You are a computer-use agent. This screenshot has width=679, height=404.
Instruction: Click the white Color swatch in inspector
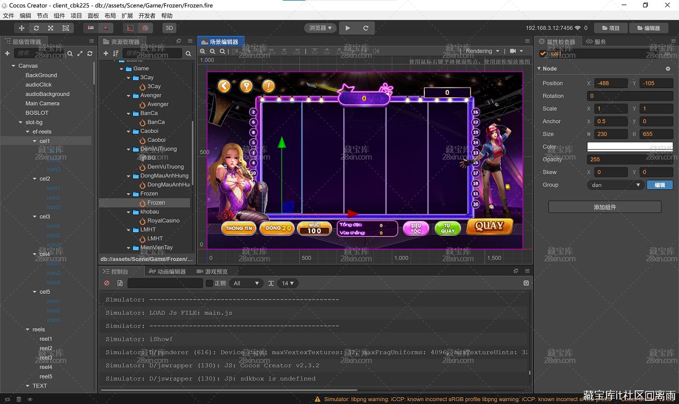click(x=630, y=146)
